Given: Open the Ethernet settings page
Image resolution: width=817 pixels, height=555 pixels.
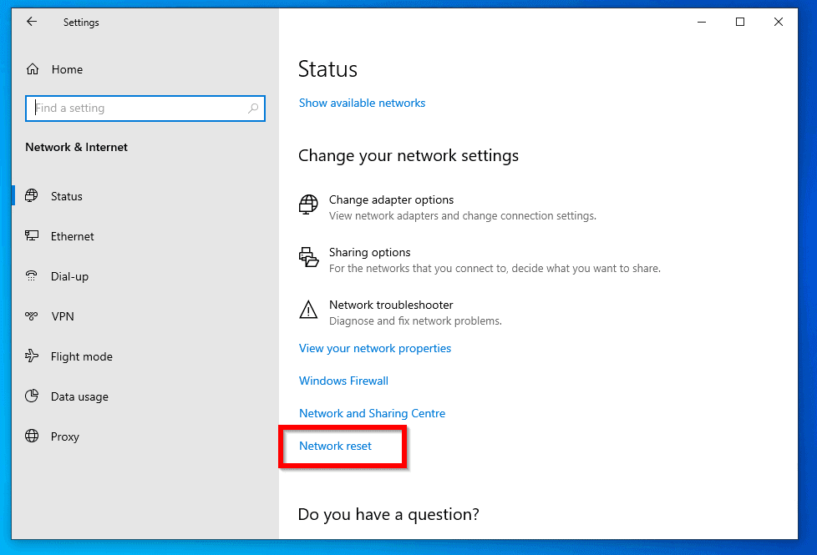Looking at the screenshot, I should click(x=145, y=236).
